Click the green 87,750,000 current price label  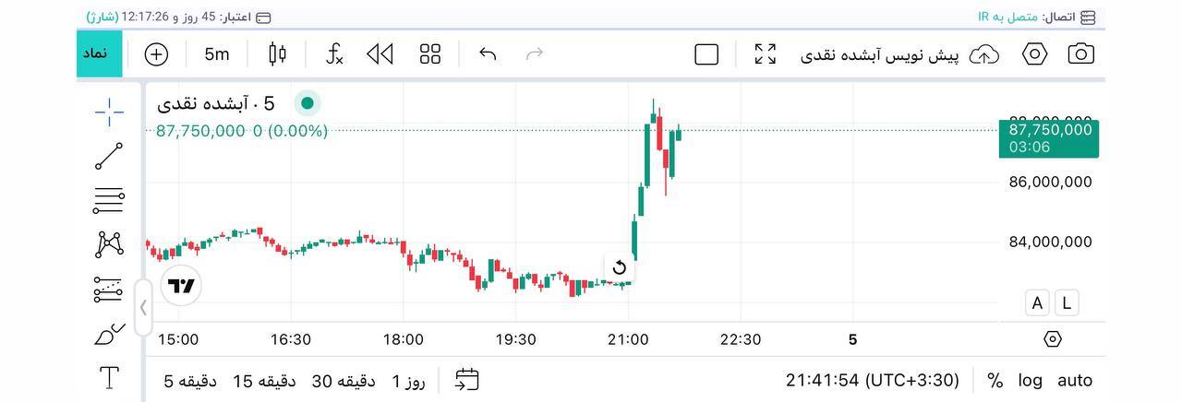point(1049,130)
